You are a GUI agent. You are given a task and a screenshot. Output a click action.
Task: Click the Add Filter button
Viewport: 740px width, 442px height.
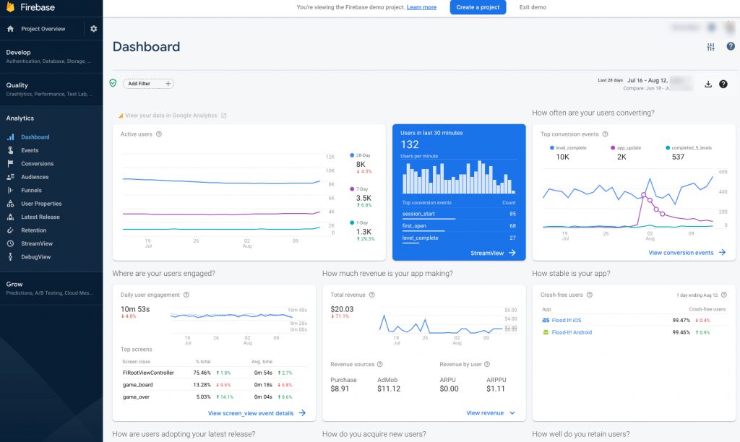pyautogui.click(x=148, y=84)
